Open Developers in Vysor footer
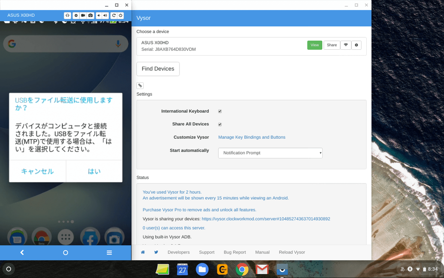The width and height of the screenshot is (444, 278). (179, 252)
